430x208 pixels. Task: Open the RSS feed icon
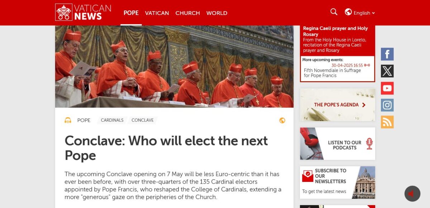387,122
